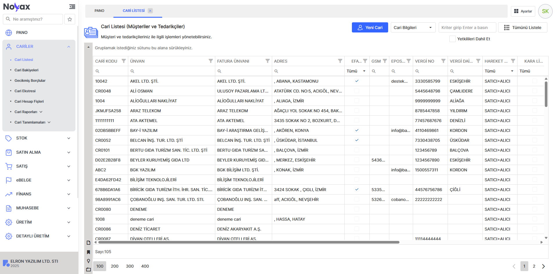Screen dimensions: 557x274
Task: Toggle the EFA checkbox for ALİ OSMAN row
Action: [x=357, y=91]
